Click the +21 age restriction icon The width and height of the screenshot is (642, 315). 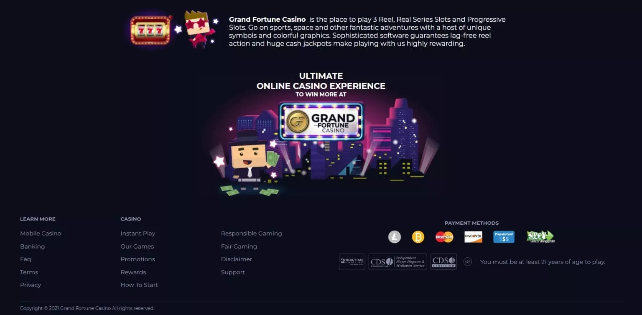pos(468,262)
